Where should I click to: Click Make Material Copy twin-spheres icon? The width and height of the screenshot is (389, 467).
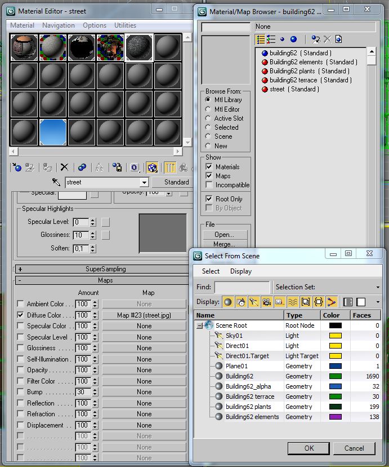coord(82,168)
